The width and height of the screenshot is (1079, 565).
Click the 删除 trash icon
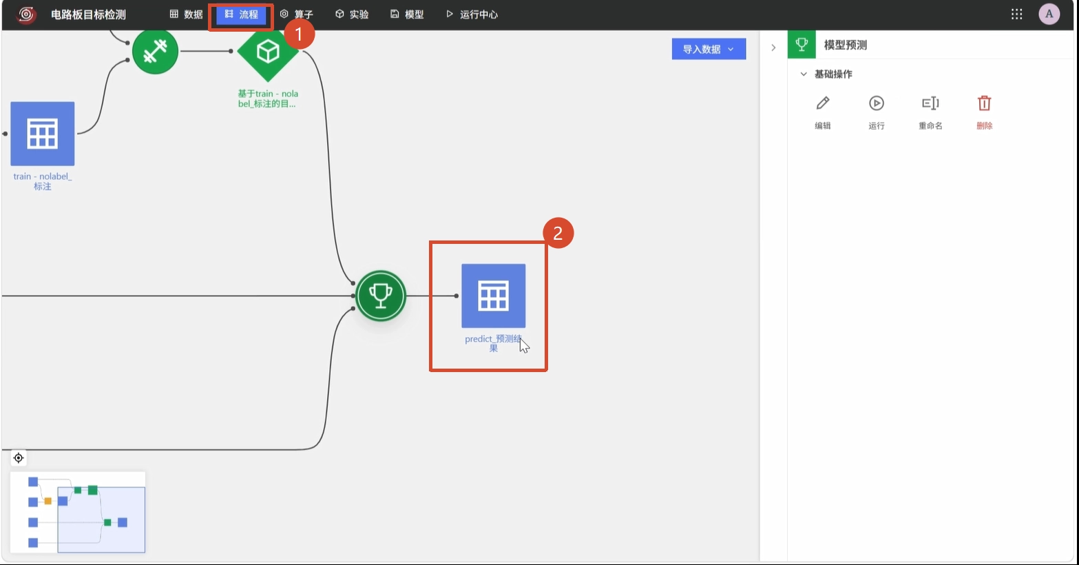pyautogui.click(x=985, y=103)
